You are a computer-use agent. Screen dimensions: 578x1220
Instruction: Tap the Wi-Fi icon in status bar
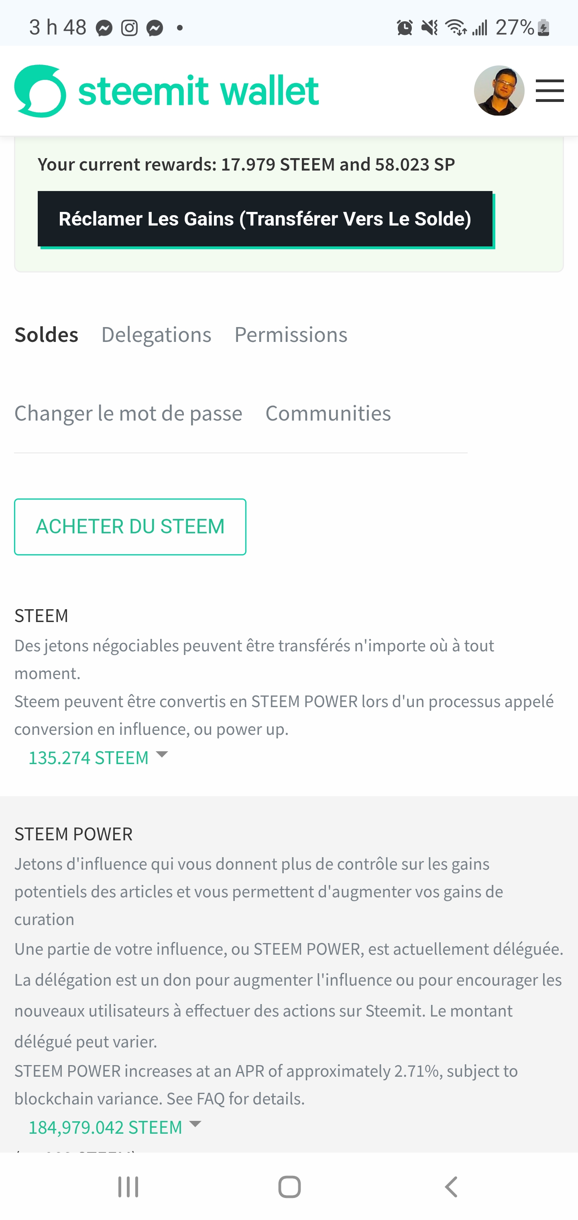pos(456,28)
